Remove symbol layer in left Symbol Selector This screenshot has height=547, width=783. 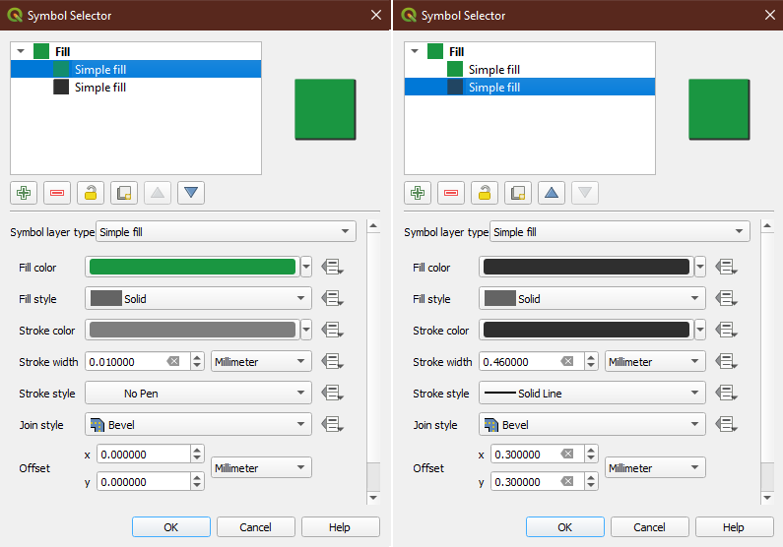[x=57, y=193]
